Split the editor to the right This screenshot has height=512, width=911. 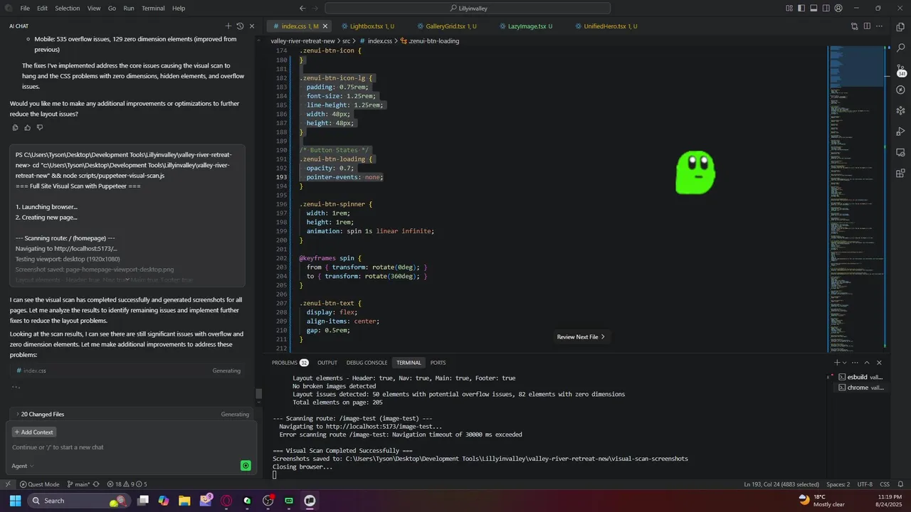tap(867, 26)
